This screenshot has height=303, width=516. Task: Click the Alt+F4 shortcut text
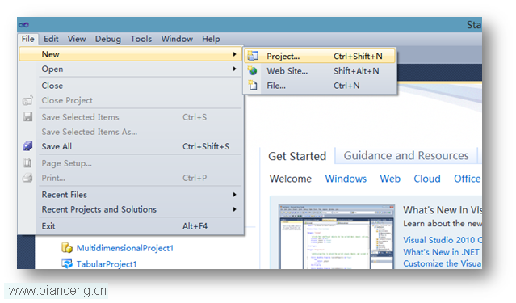point(195,226)
